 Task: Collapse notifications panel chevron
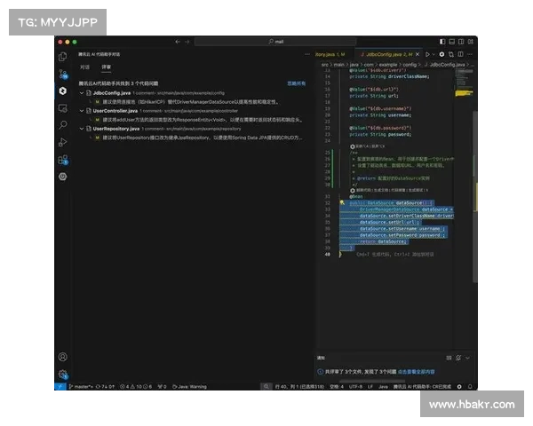point(468,358)
